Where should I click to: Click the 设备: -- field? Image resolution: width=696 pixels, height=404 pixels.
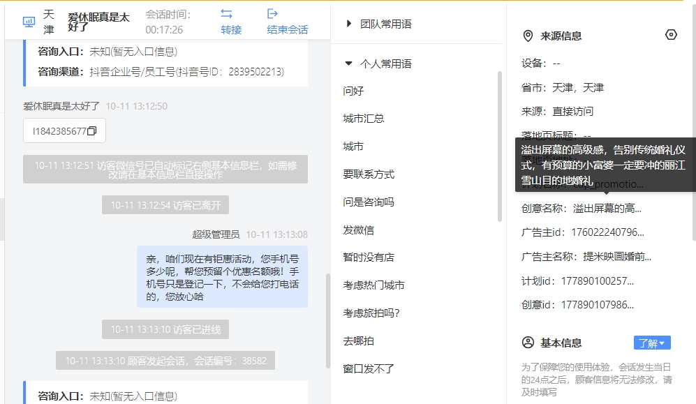(x=540, y=63)
